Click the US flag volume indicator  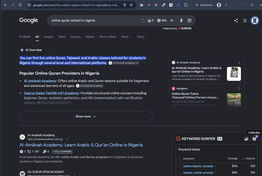[150, 20]
